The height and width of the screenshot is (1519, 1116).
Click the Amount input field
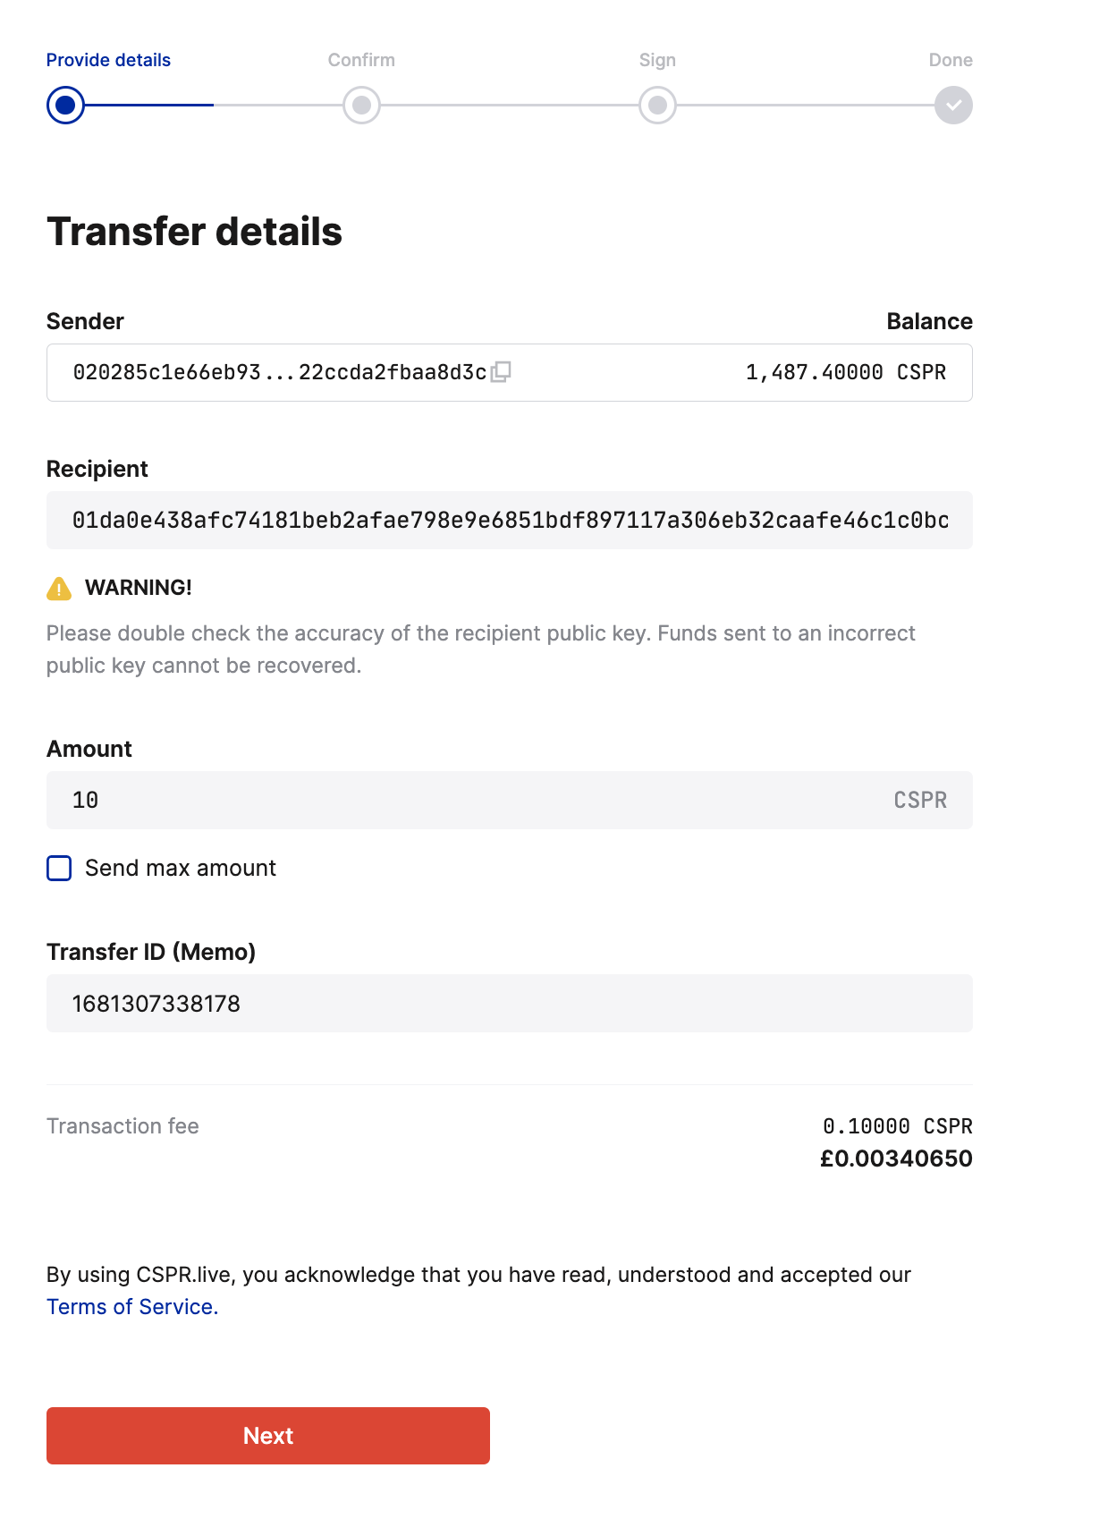pos(510,801)
